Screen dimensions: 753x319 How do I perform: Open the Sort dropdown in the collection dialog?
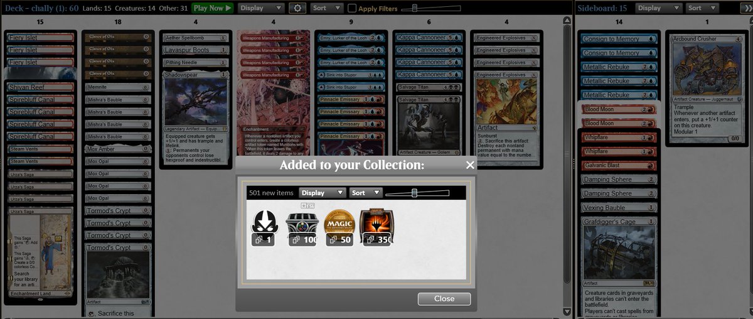(x=365, y=193)
